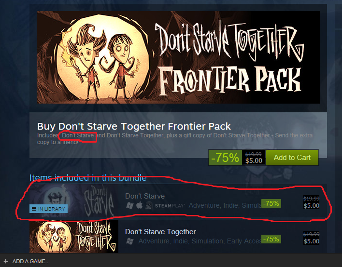Click the -75% badge on Don't Starve Together row
This screenshot has height=267, width=342.
(x=271, y=239)
